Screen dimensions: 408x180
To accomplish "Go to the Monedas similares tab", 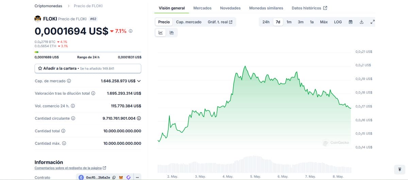I will 266,8.
